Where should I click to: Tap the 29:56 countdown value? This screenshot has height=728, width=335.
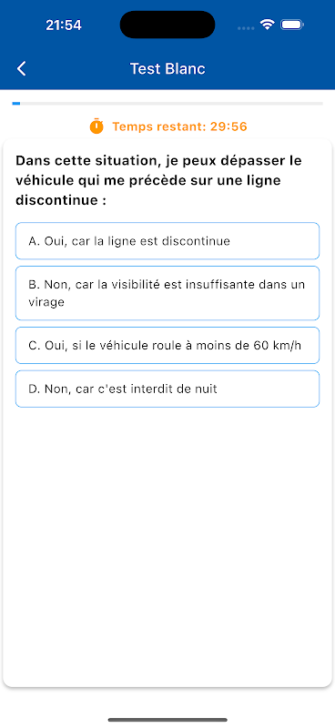(x=228, y=126)
